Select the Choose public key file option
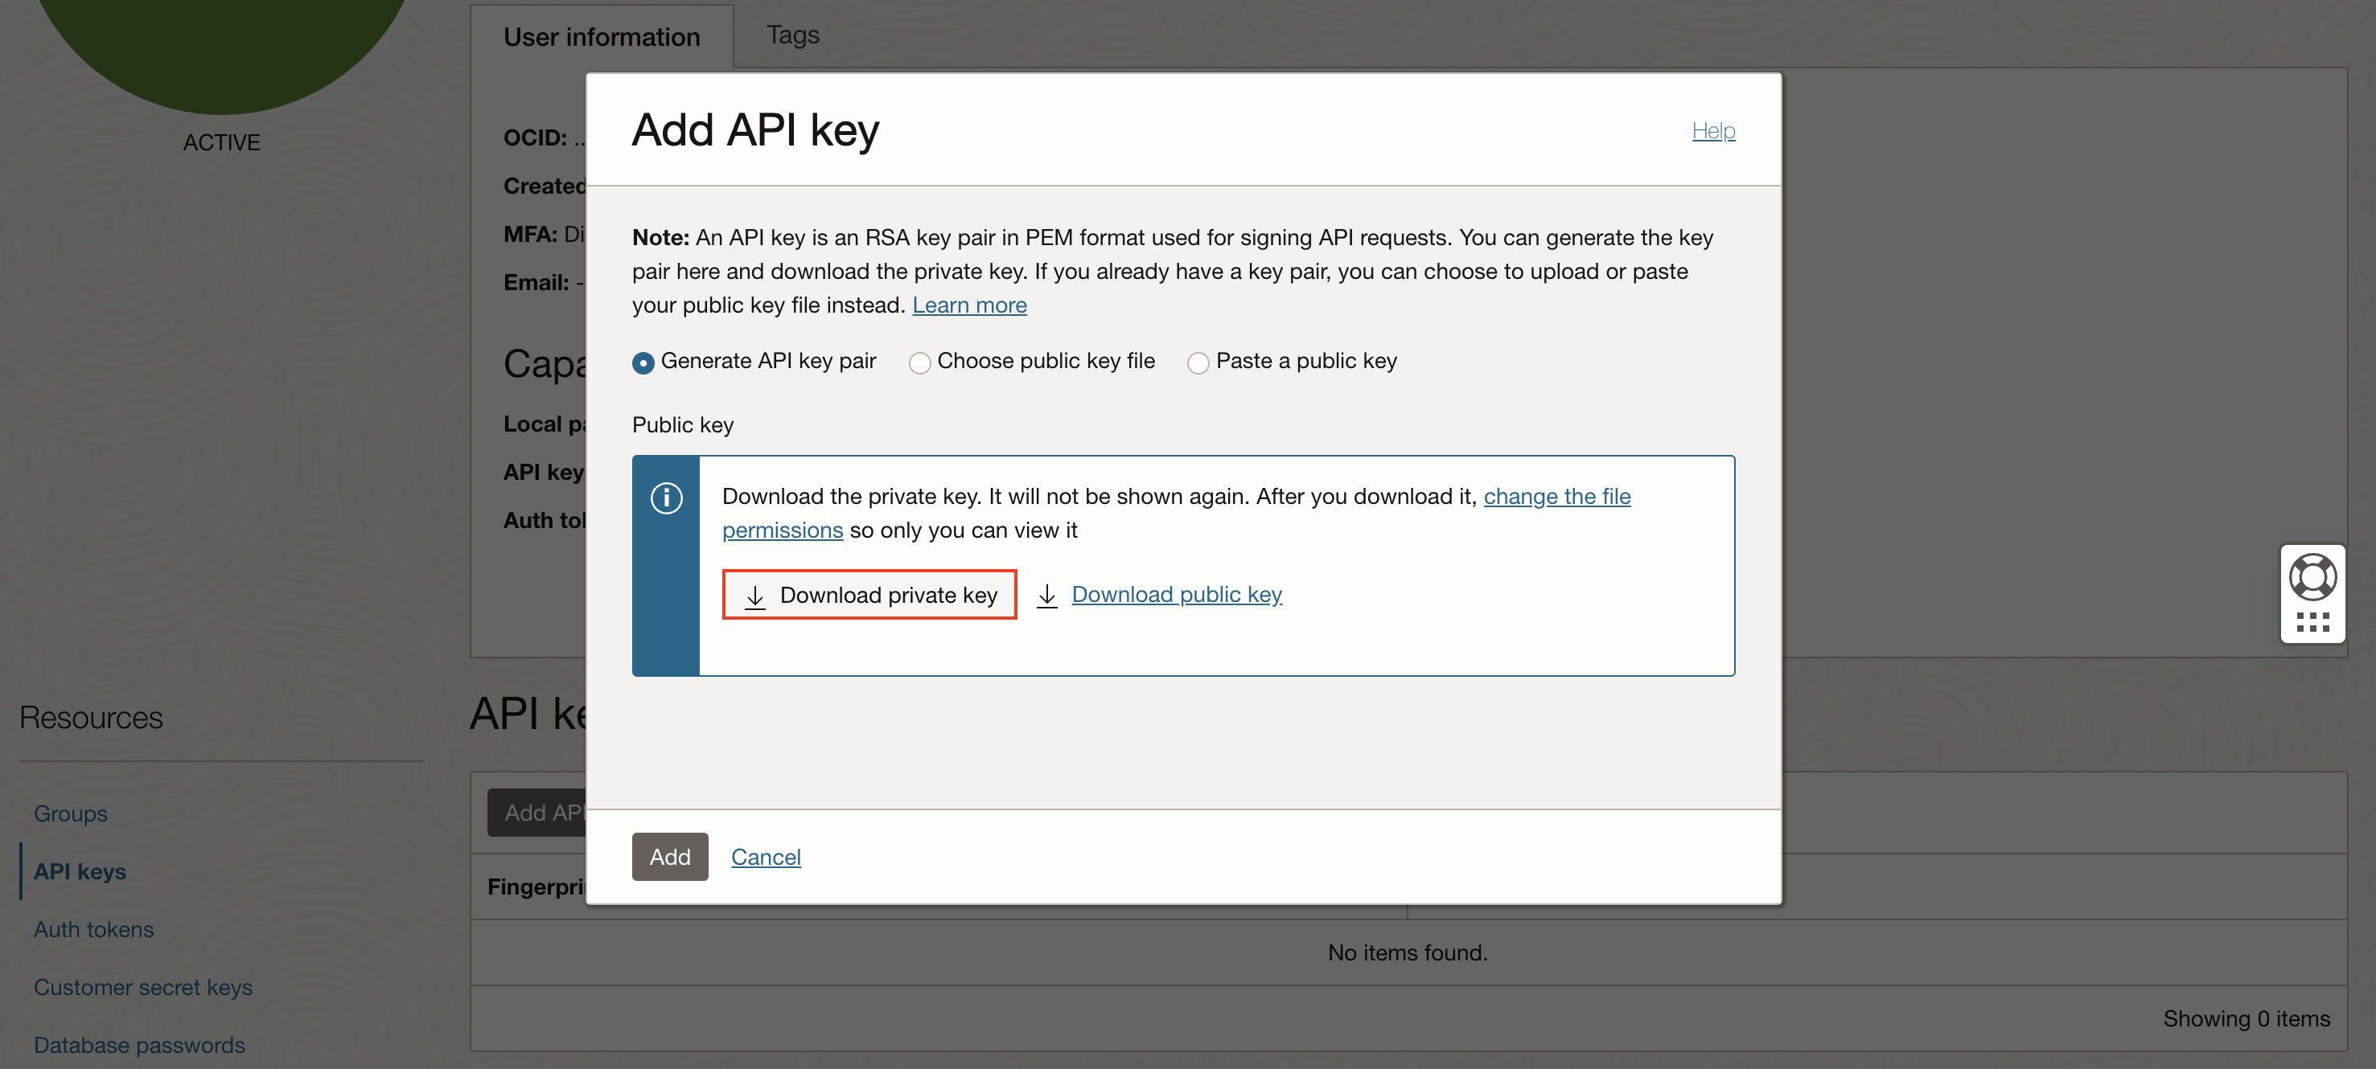2376x1069 pixels. click(919, 362)
